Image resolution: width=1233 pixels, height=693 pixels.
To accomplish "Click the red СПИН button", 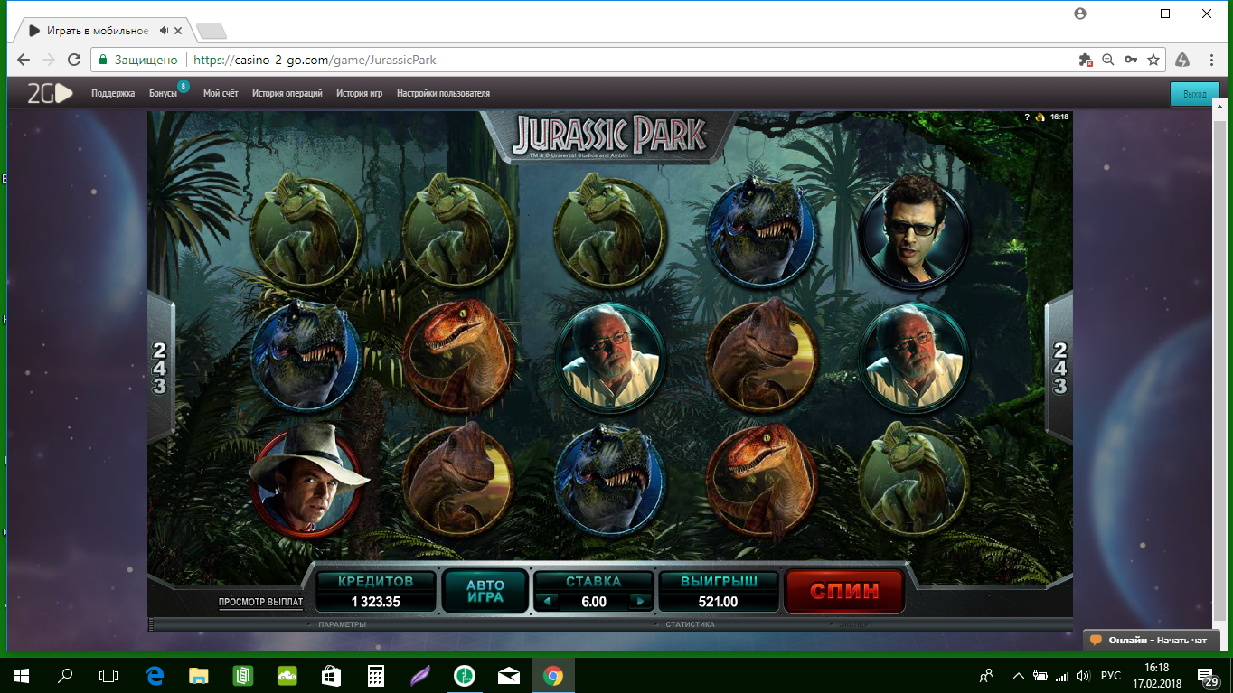I will coord(844,592).
